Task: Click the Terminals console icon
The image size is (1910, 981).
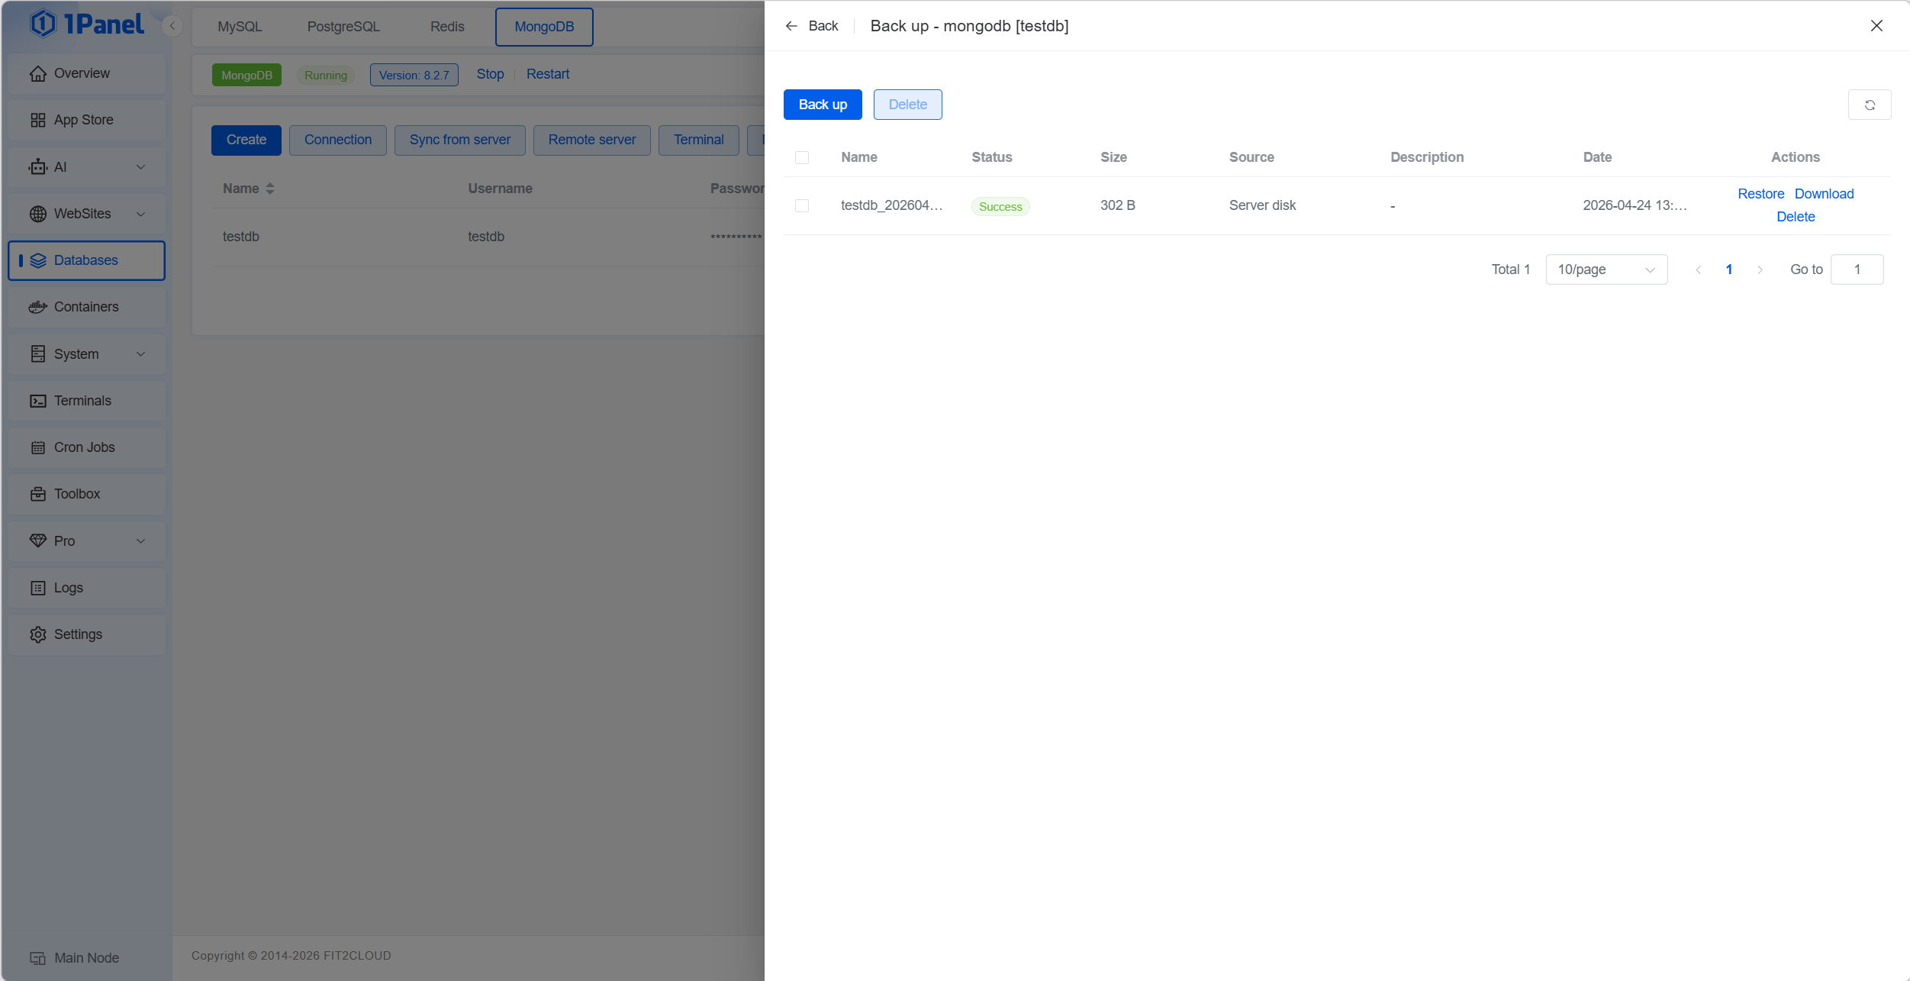Action: (x=38, y=401)
